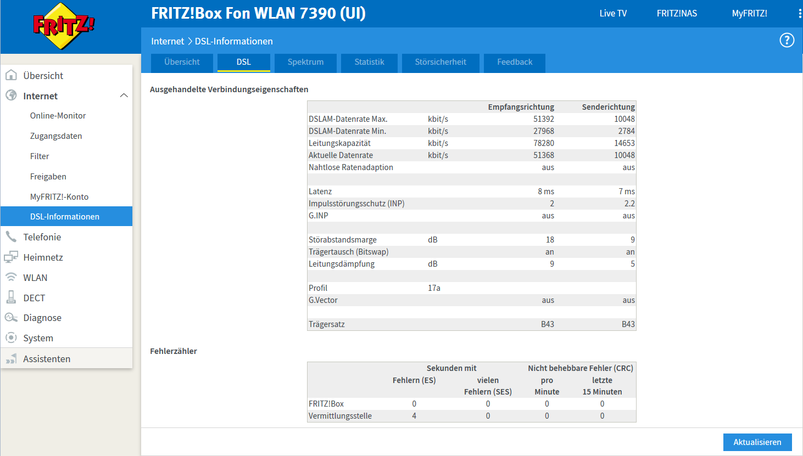Click the Senderichtung column header
The height and width of the screenshot is (456, 803).
click(608, 107)
